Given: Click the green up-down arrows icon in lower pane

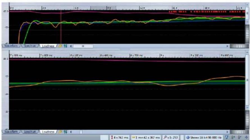Looking at the screenshot, I should 65,132.
